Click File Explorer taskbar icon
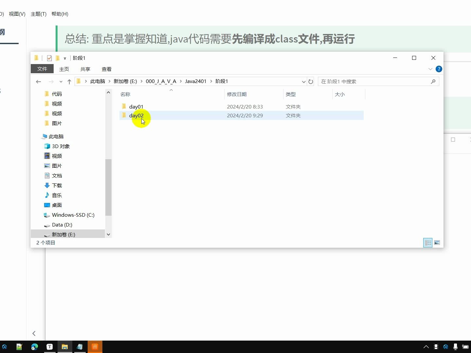Screen dimensions: 471x353 click(65, 347)
